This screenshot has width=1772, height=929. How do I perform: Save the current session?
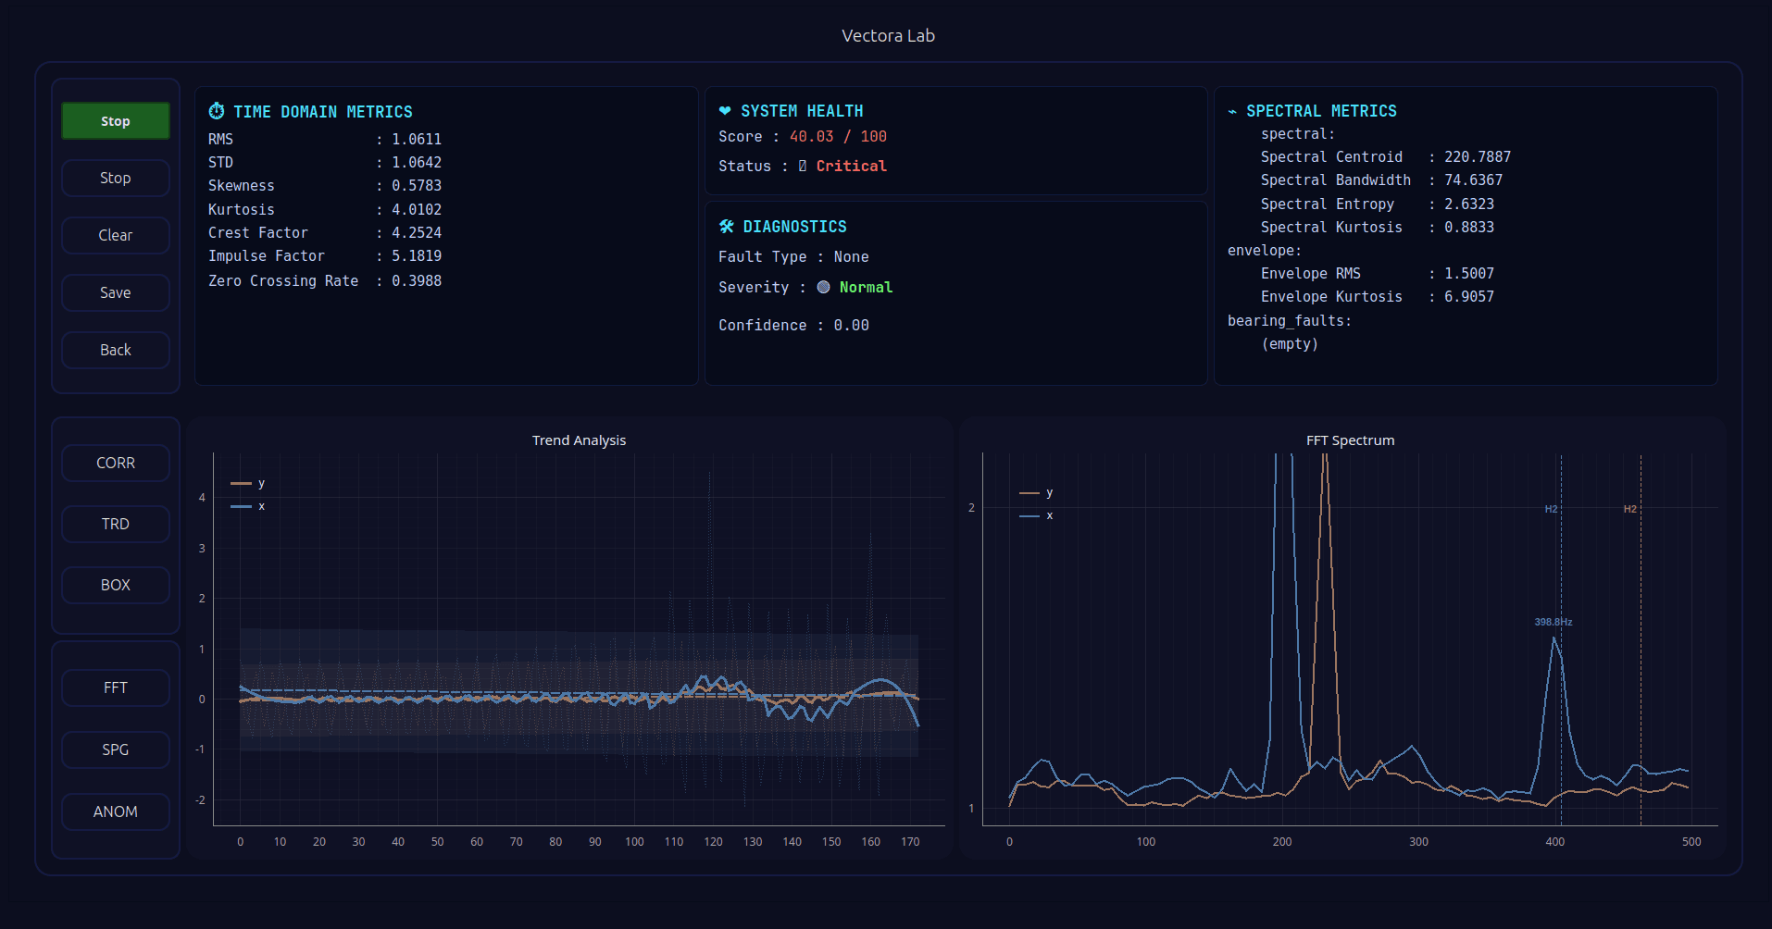coord(116,292)
